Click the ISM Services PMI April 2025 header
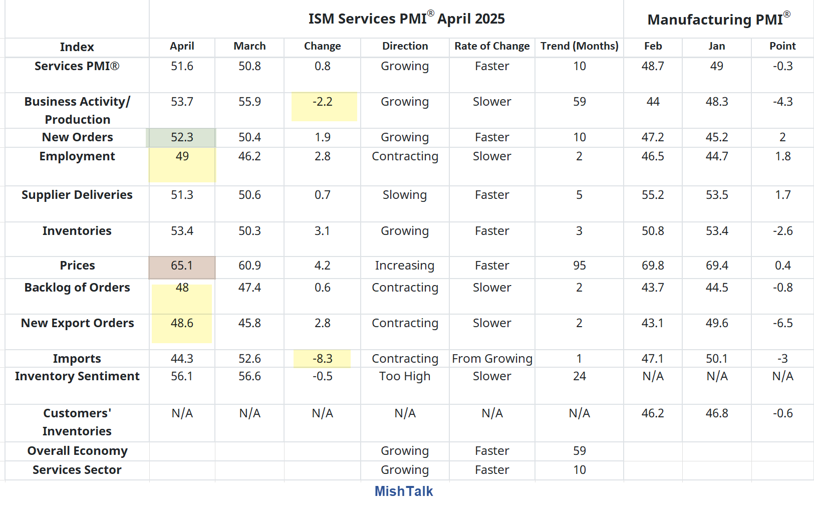This screenshot has width=814, height=512. click(407, 19)
